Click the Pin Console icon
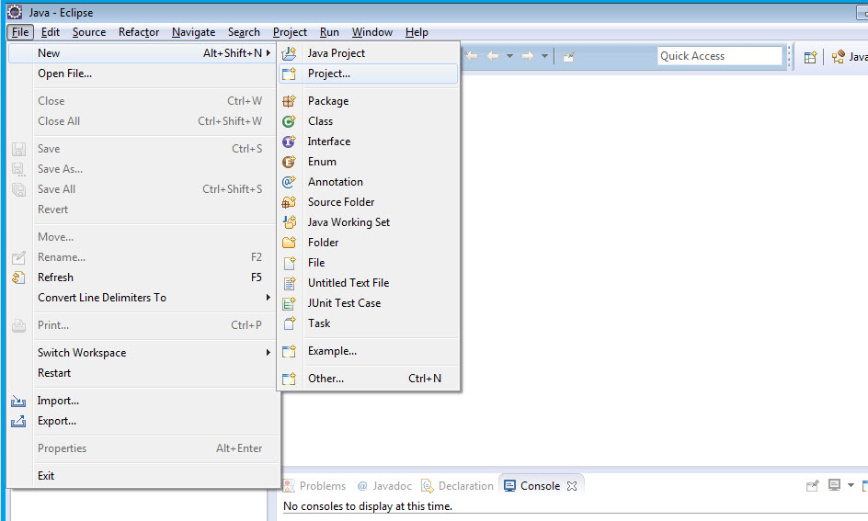 pyautogui.click(x=812, y=486)
